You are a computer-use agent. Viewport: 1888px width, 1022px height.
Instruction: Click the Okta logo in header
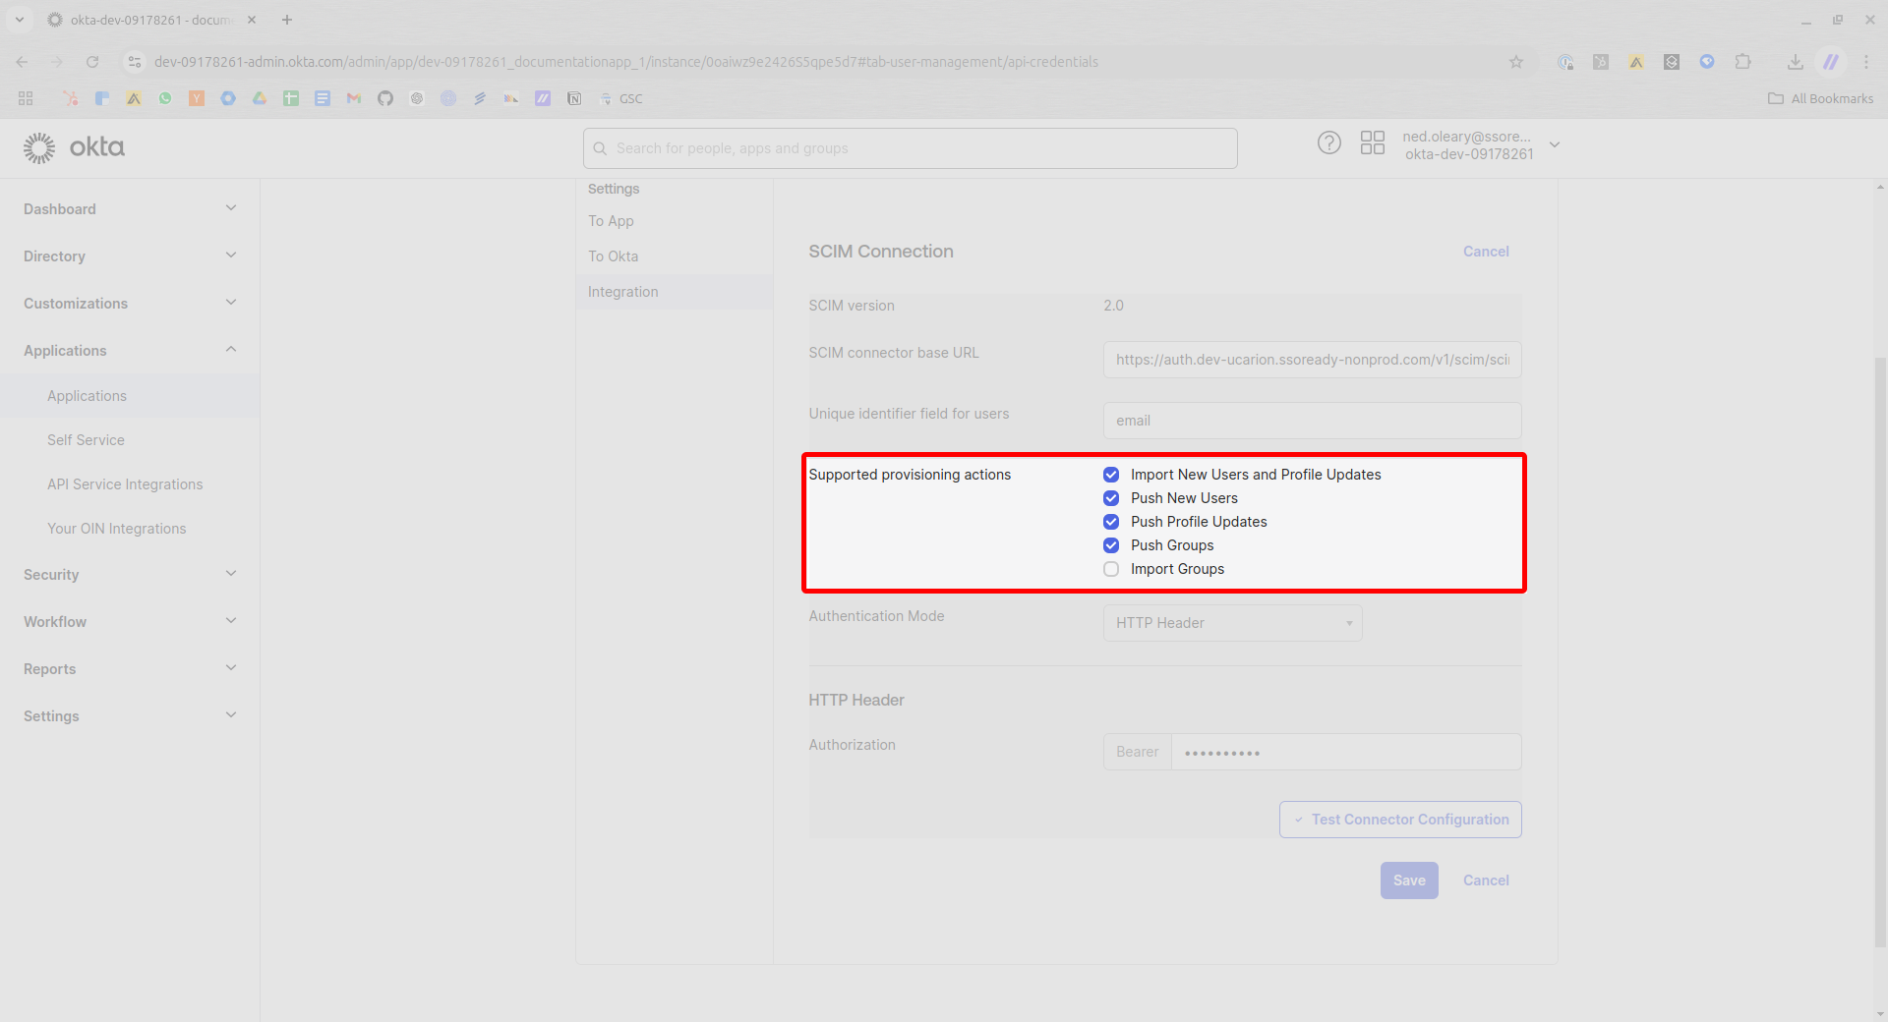point(75,147)
